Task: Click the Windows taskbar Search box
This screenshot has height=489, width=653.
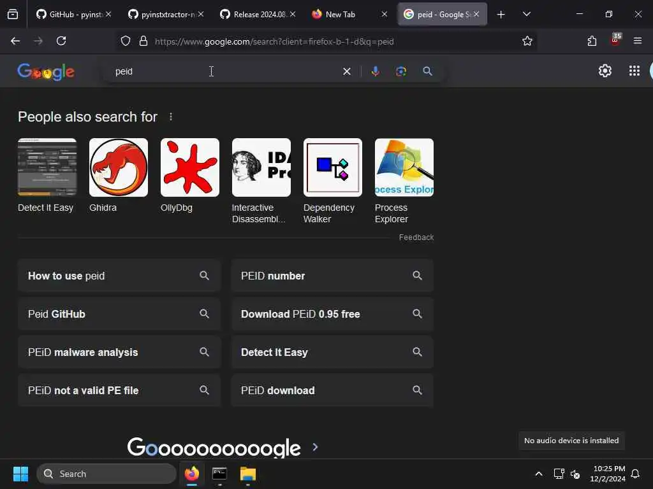Action: tap(106, 474)
